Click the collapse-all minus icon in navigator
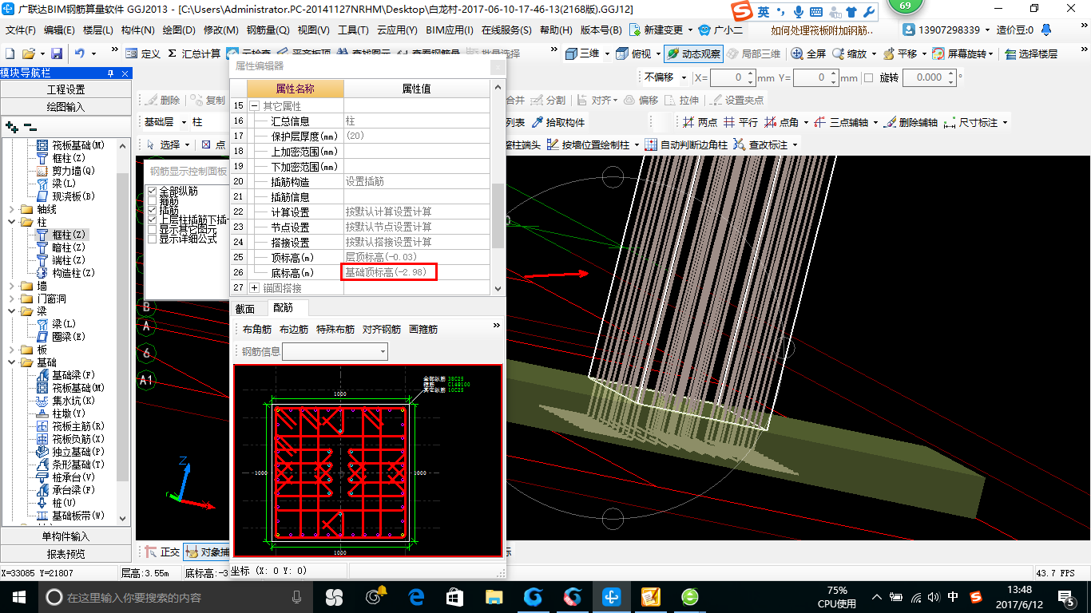This screenshot has height=613, width=1091. point(30,127)
